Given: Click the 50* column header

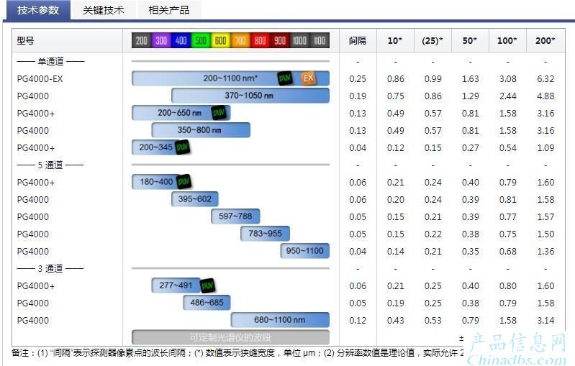Looking at the screenshot, I should (470, 41).
